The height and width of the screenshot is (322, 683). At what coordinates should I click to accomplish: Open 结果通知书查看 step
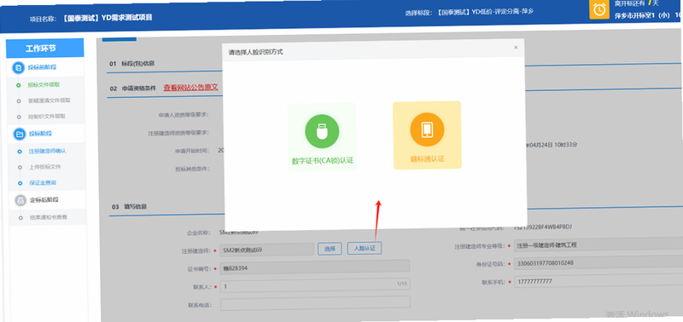(49, 217)
